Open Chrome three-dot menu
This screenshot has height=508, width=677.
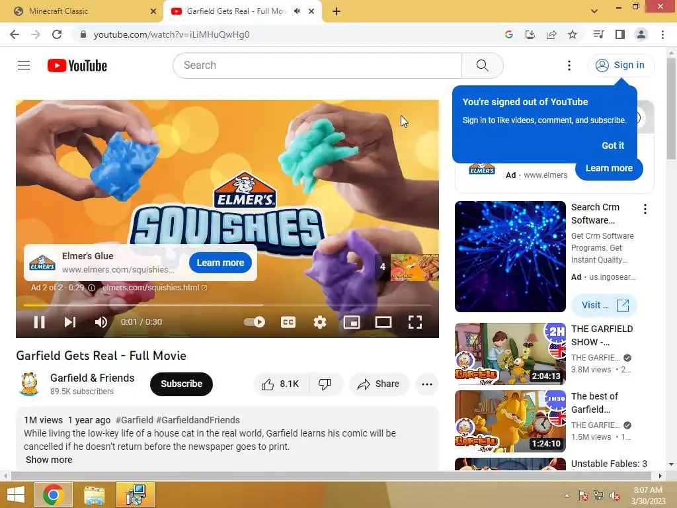[662, 34]
